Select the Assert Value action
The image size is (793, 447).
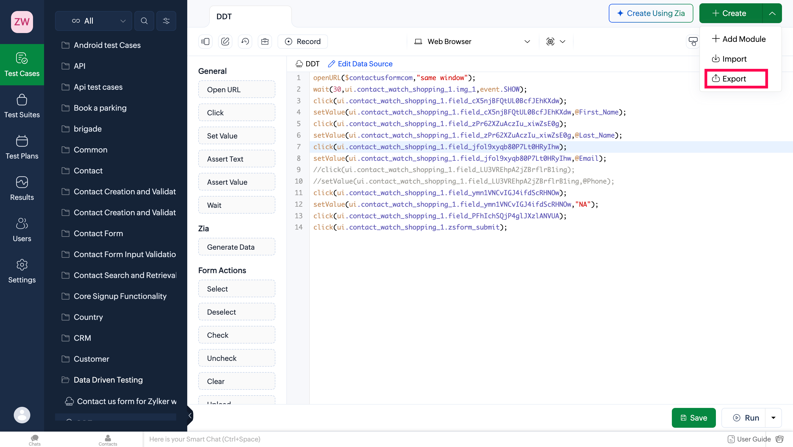237,182
